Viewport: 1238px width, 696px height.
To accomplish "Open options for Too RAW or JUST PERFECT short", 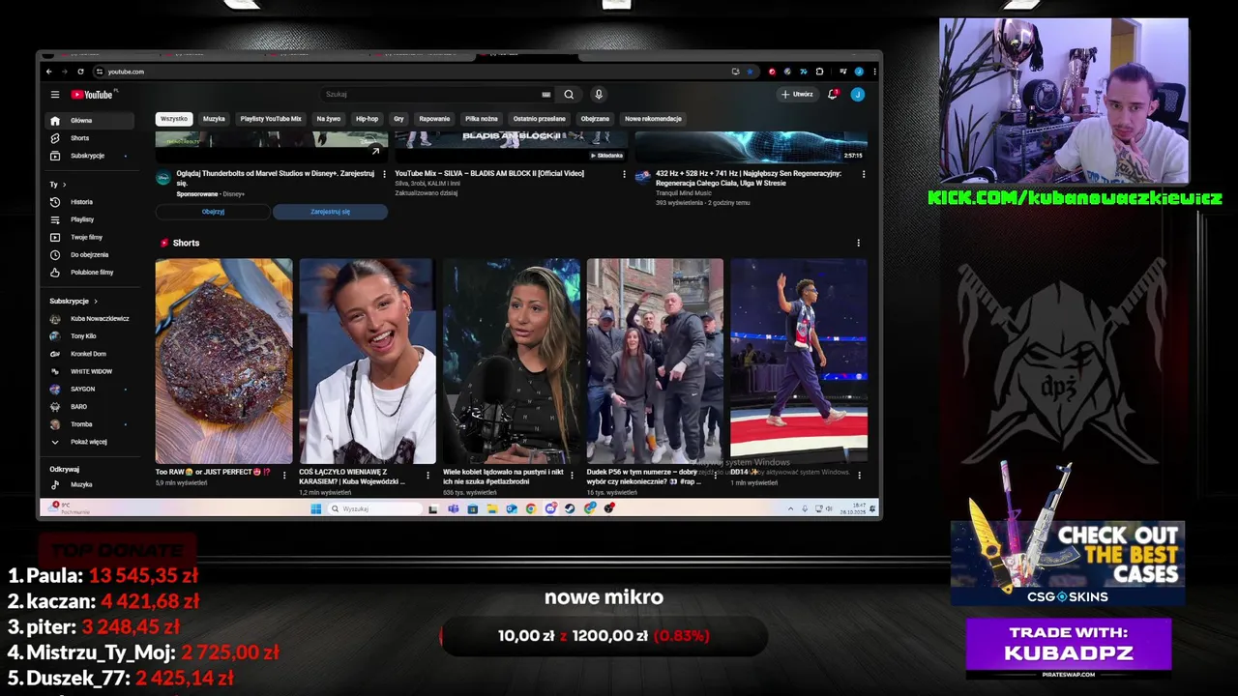I will point(284,475).
